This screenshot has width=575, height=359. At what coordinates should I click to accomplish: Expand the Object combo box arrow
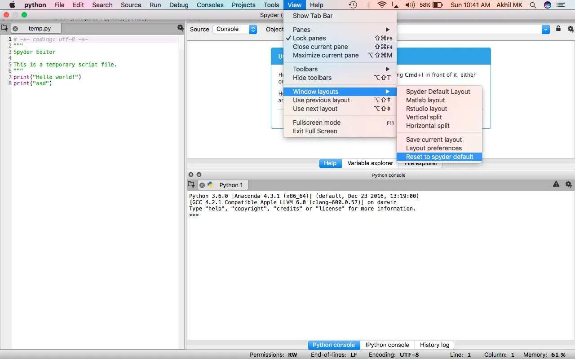pos(546,29)
